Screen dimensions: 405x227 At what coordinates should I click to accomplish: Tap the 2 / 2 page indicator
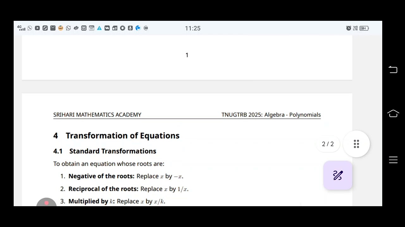click(328, 144)
